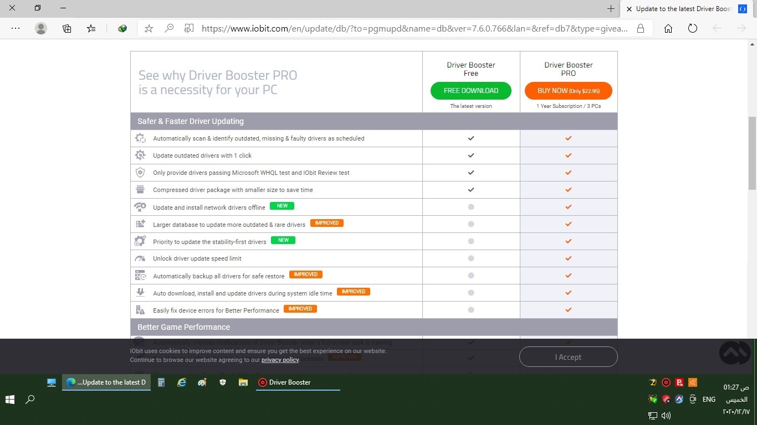Screen dimensions: 757x425
Task: Click shield icon for Microsoft WHQL test row
Action: coord(140,173)
